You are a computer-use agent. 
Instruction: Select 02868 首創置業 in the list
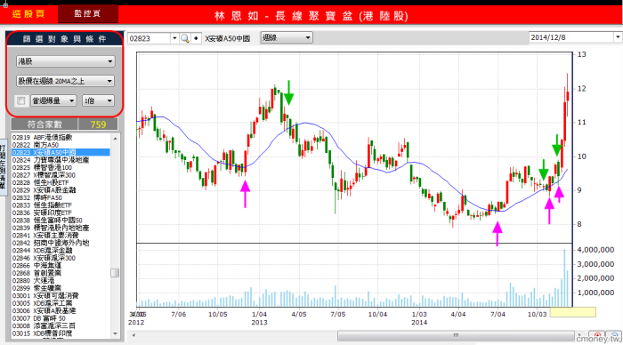(61, 273)
